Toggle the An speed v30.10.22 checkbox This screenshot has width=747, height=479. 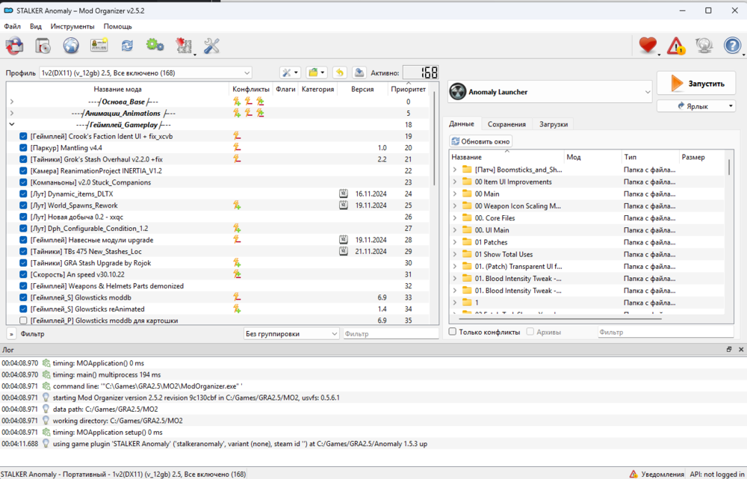pyautogui.click(x=23, y=274)
